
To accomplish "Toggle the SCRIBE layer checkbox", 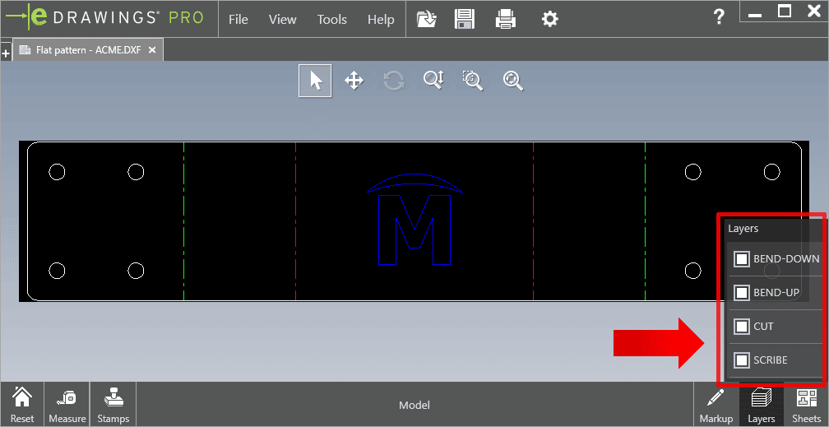I will click(x=742, y=360).
